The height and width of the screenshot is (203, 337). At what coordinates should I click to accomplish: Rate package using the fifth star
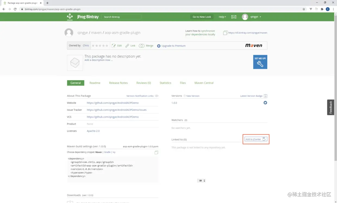(107, 46)
